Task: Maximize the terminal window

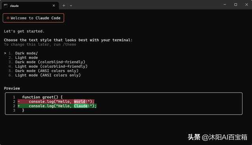Action: point(235,5)
